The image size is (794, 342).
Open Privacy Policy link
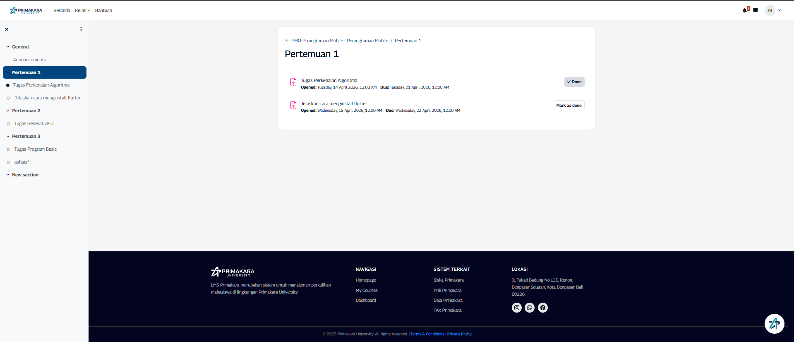coord(459,334)
